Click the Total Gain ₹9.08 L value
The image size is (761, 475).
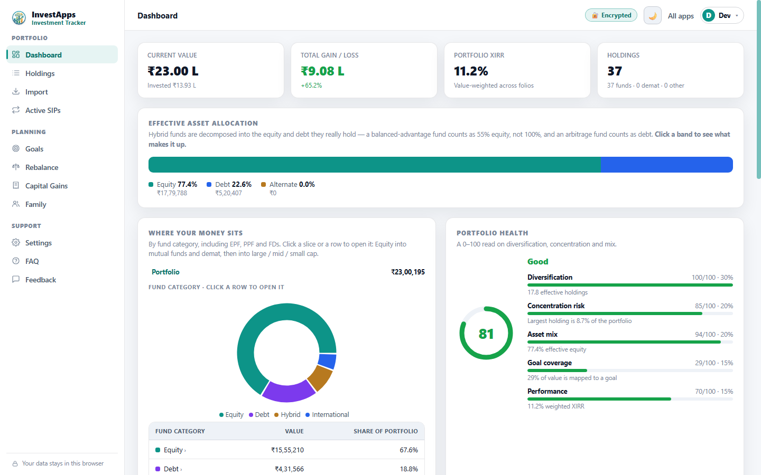(322, 71)
